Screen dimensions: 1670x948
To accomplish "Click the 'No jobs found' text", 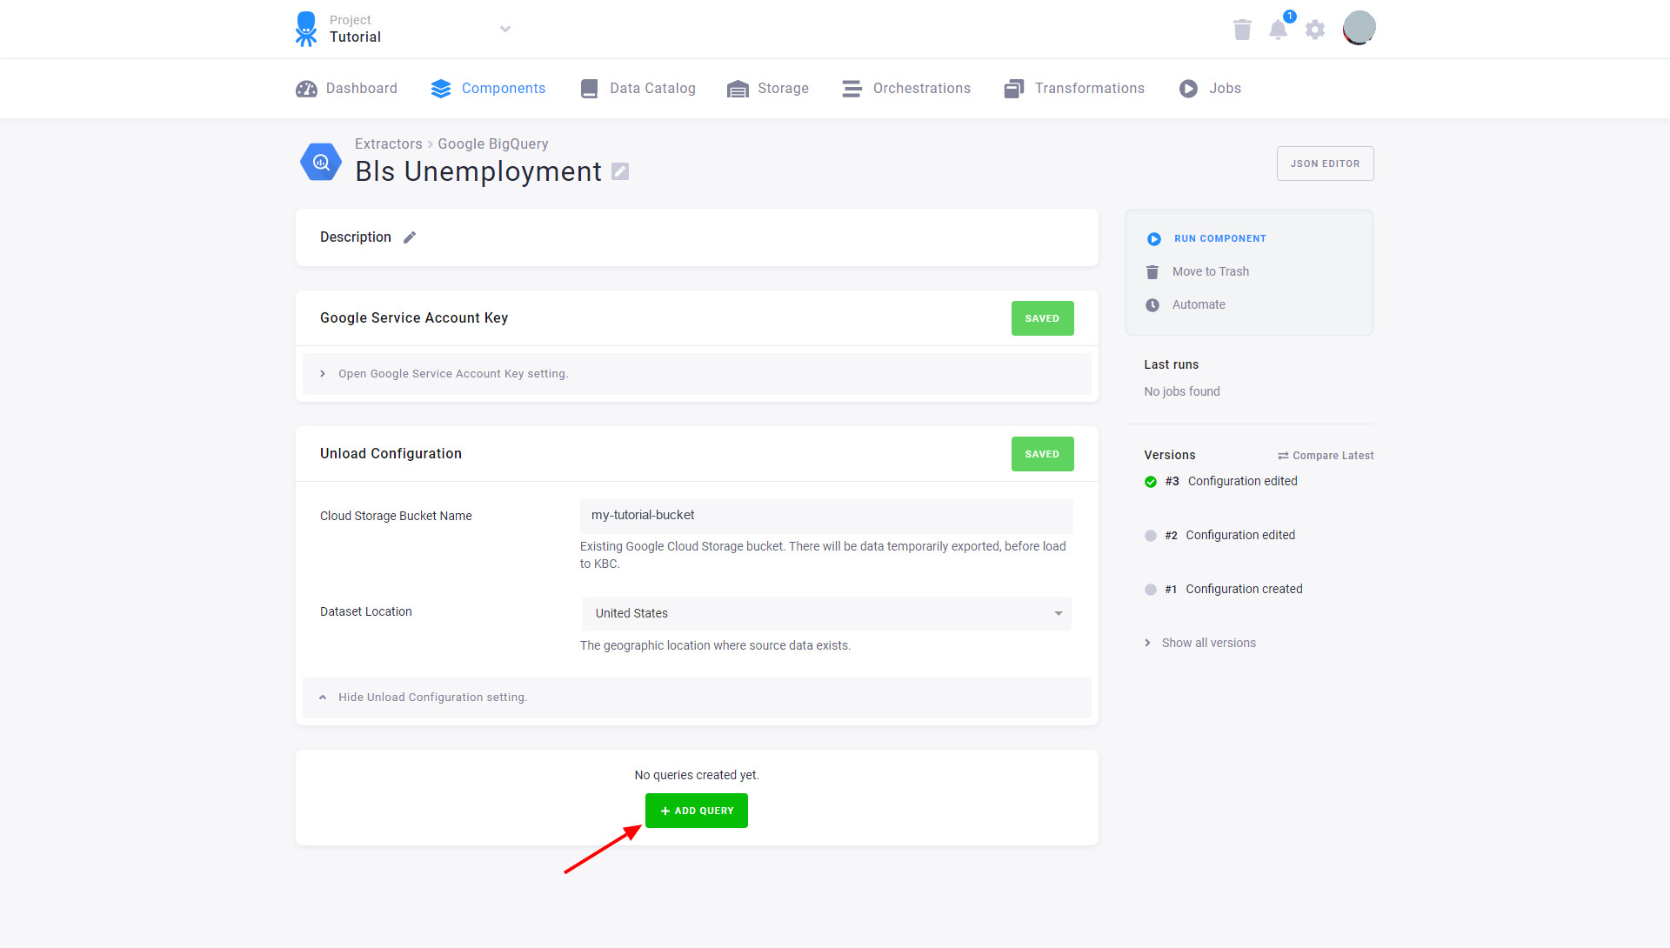I will tap(1182, 392).
